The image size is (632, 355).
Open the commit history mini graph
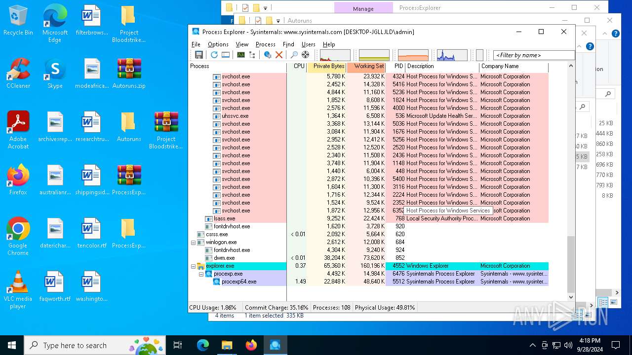tap(374, 55)
